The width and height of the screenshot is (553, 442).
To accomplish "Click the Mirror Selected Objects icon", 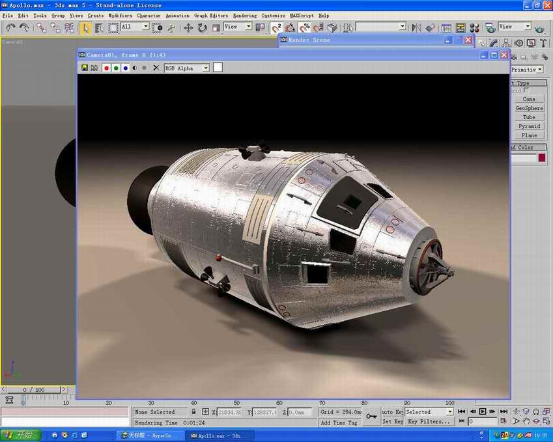I will coord(416,27).
